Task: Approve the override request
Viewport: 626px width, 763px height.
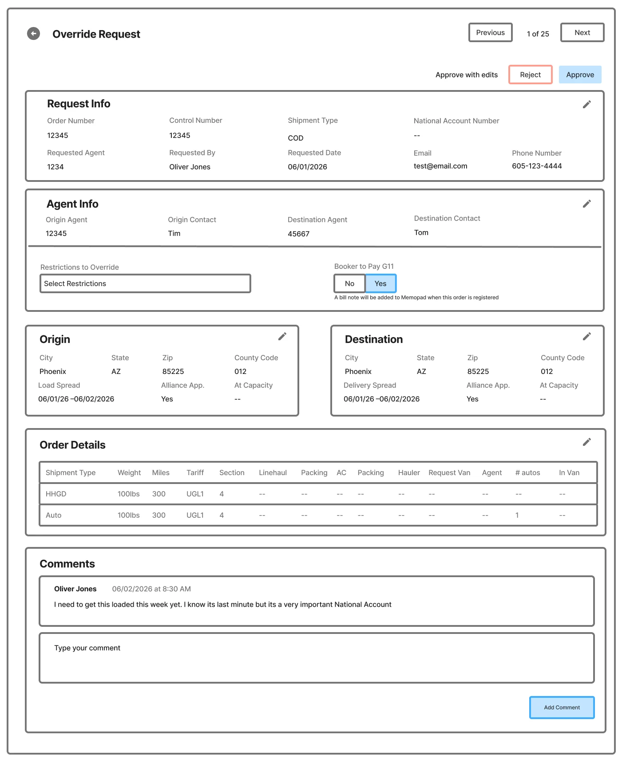Action: [580, 75]
